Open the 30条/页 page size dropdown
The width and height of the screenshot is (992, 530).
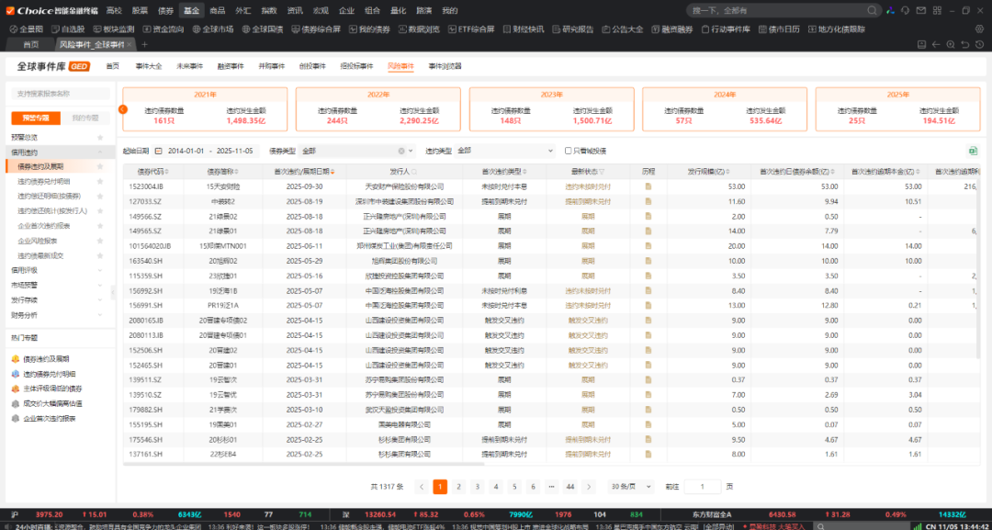pyautogui.click(x=631, y=487)
